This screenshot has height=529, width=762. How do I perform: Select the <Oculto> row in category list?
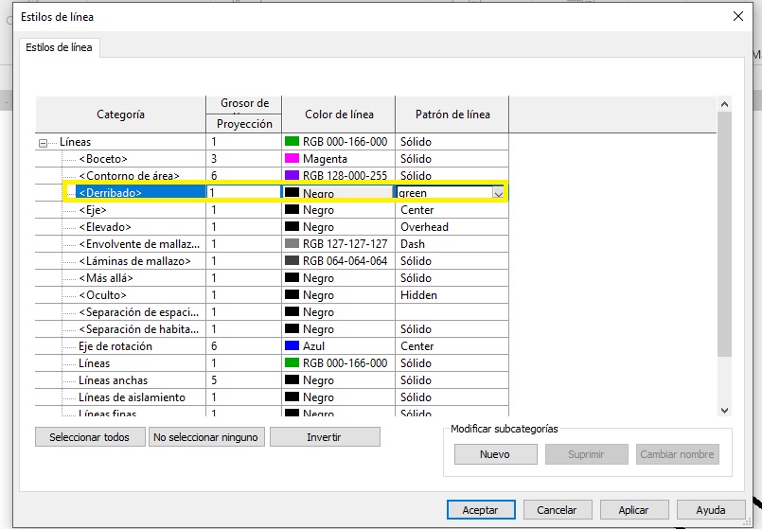103,295
